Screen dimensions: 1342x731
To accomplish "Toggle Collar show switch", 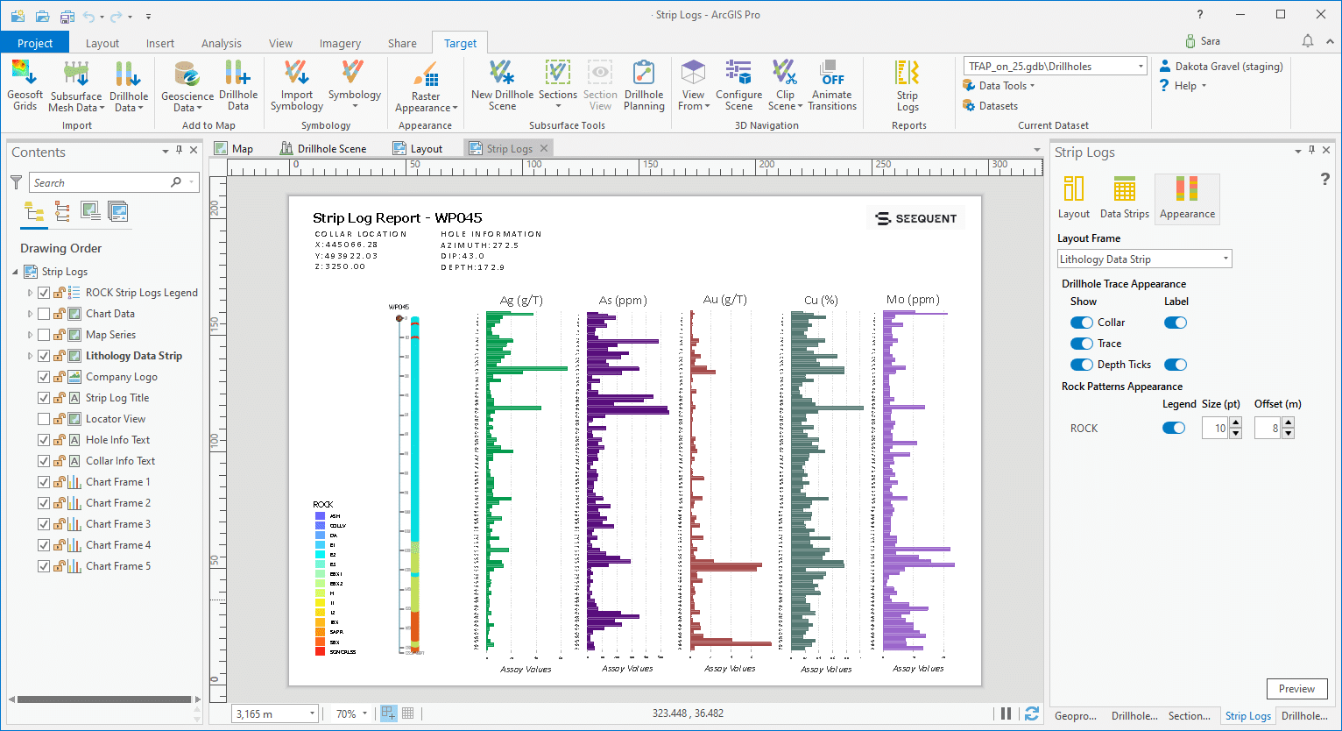I will click(1082, 323).
